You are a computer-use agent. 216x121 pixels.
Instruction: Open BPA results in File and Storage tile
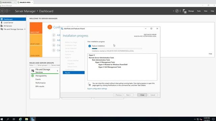point(40,86)
